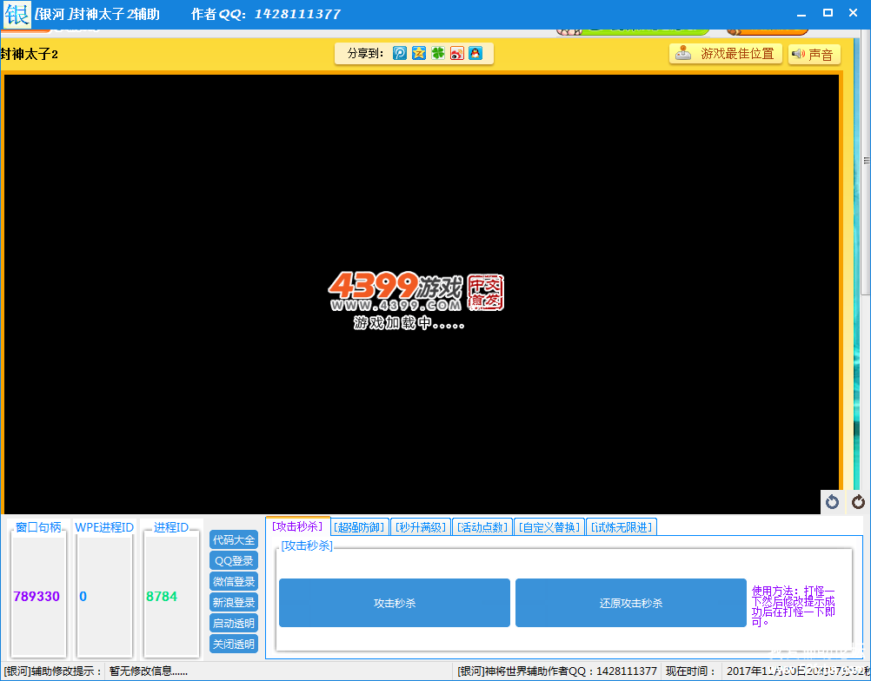Switch to the [攻击秒杀] tab
Image resolution: width=871 pixels, height=681 pixels.
pyautogui.click(x=298, y=526)
